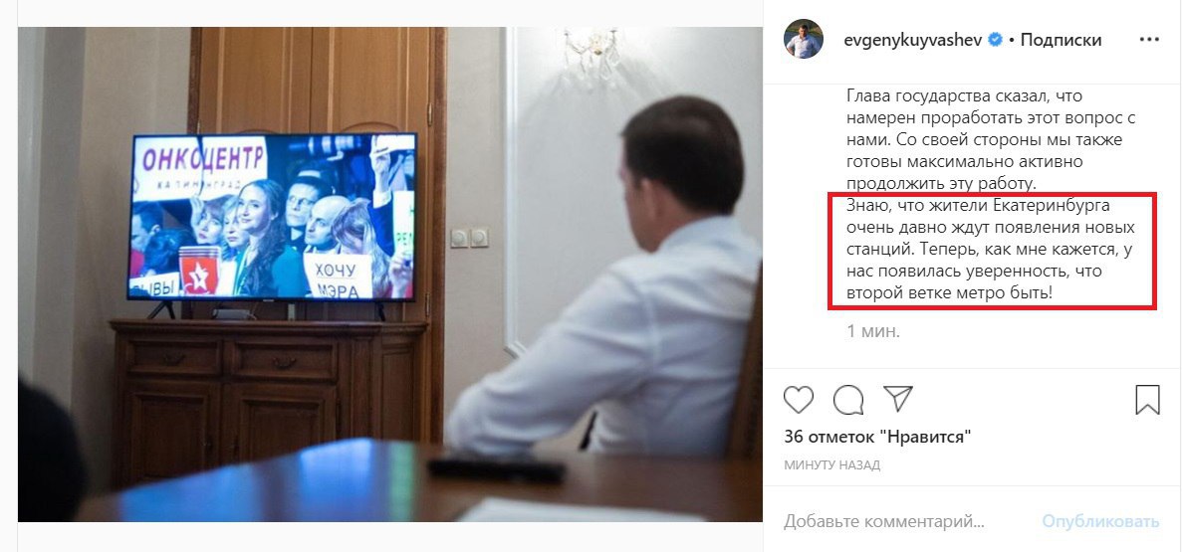Image resolution: width=1182 pixels, height=552 pixels.
Task: Click the Опубликовать publish button
Action: pos(1100,521)
